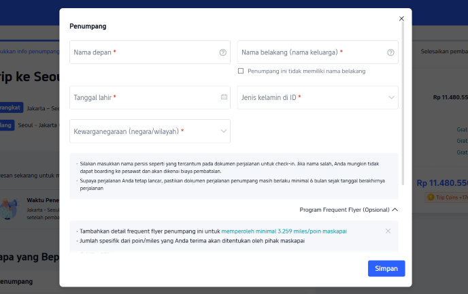Focus the Nama depan input field
This screenshot has width=468, height=294.
point(150,52)
